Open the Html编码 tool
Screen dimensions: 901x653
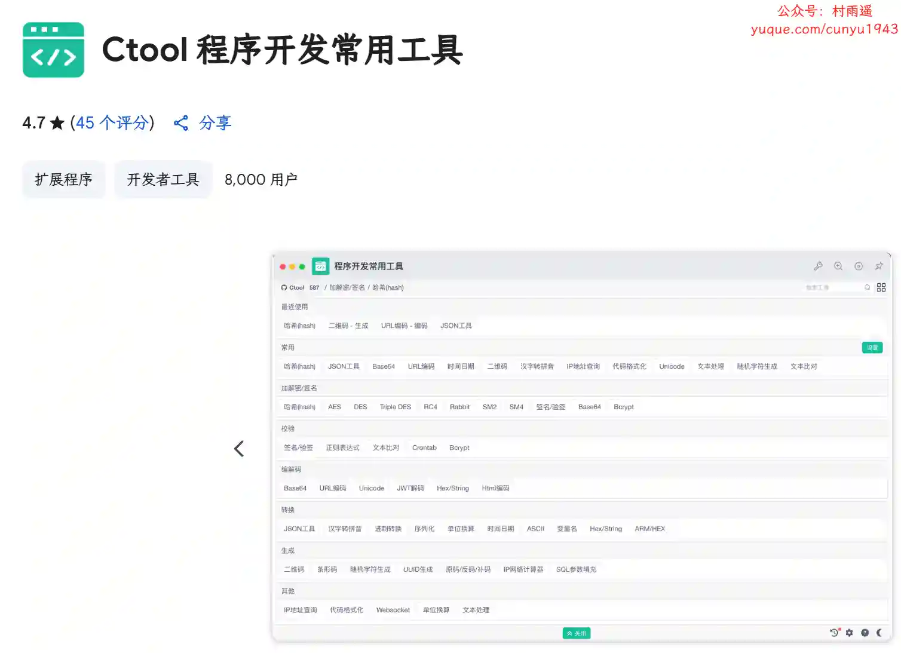click(495, 488)
